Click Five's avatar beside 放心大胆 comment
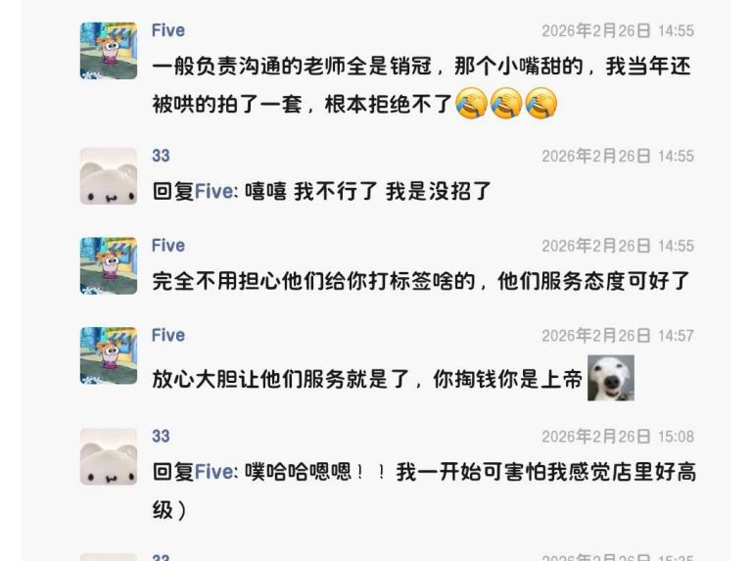The height and width of the screenshot is (561, 752). point(109,355)
